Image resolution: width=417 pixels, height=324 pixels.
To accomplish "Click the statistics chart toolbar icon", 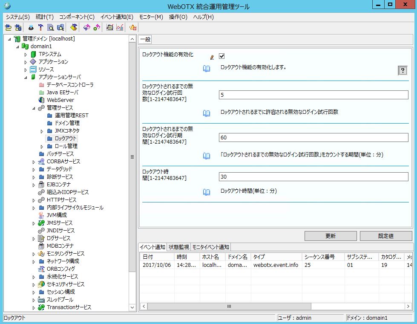I will (x=120, y=28).
